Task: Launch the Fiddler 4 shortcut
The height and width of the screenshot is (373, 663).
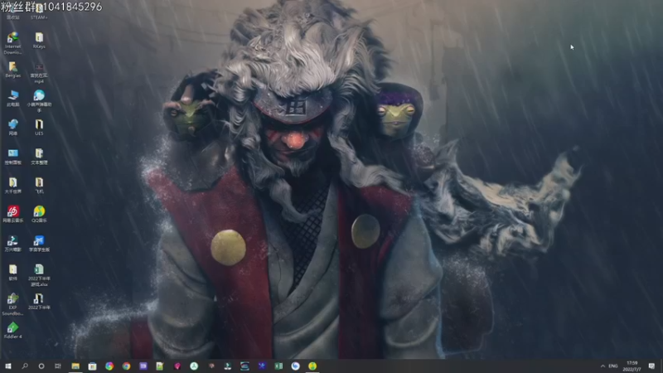Action: tap(12, 330)
